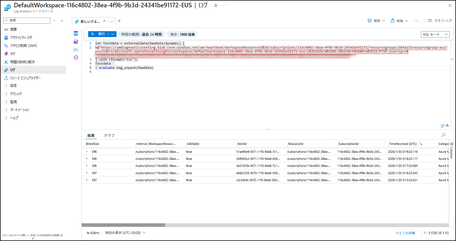Close the workspace blade with the X
Viewport: 456px width, 241px height.
pos(450,5)
